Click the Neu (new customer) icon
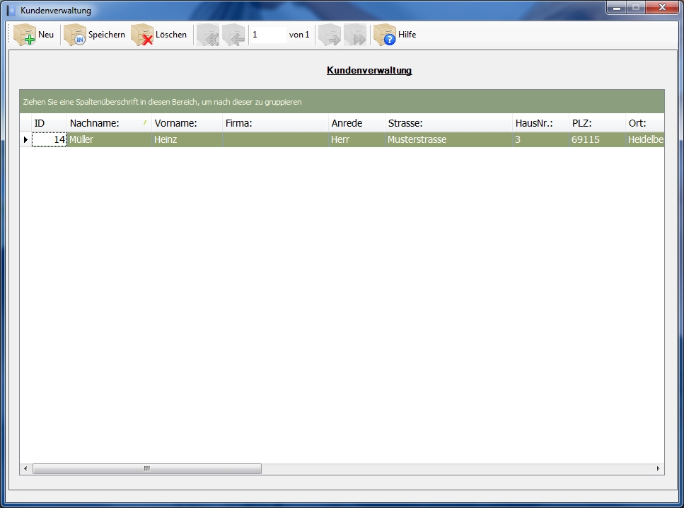The width and height of the screenshot is (684, 508). 25,35
